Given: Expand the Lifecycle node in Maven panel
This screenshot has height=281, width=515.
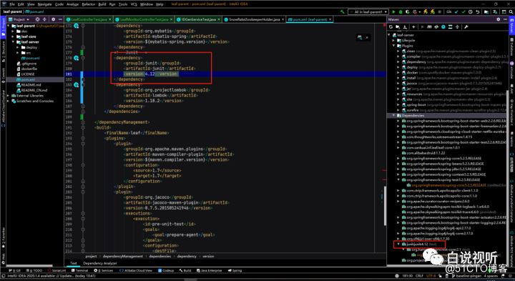Looking at the screenshot, I should click(394, 40).
